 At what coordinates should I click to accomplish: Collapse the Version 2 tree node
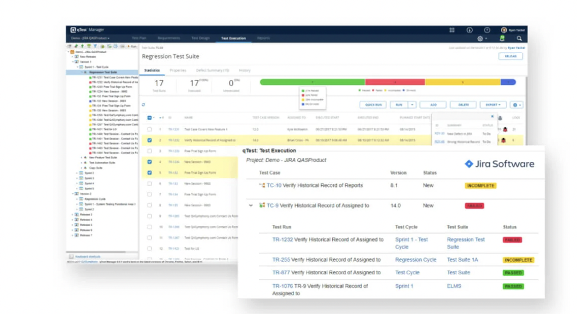tap(73, 194)
